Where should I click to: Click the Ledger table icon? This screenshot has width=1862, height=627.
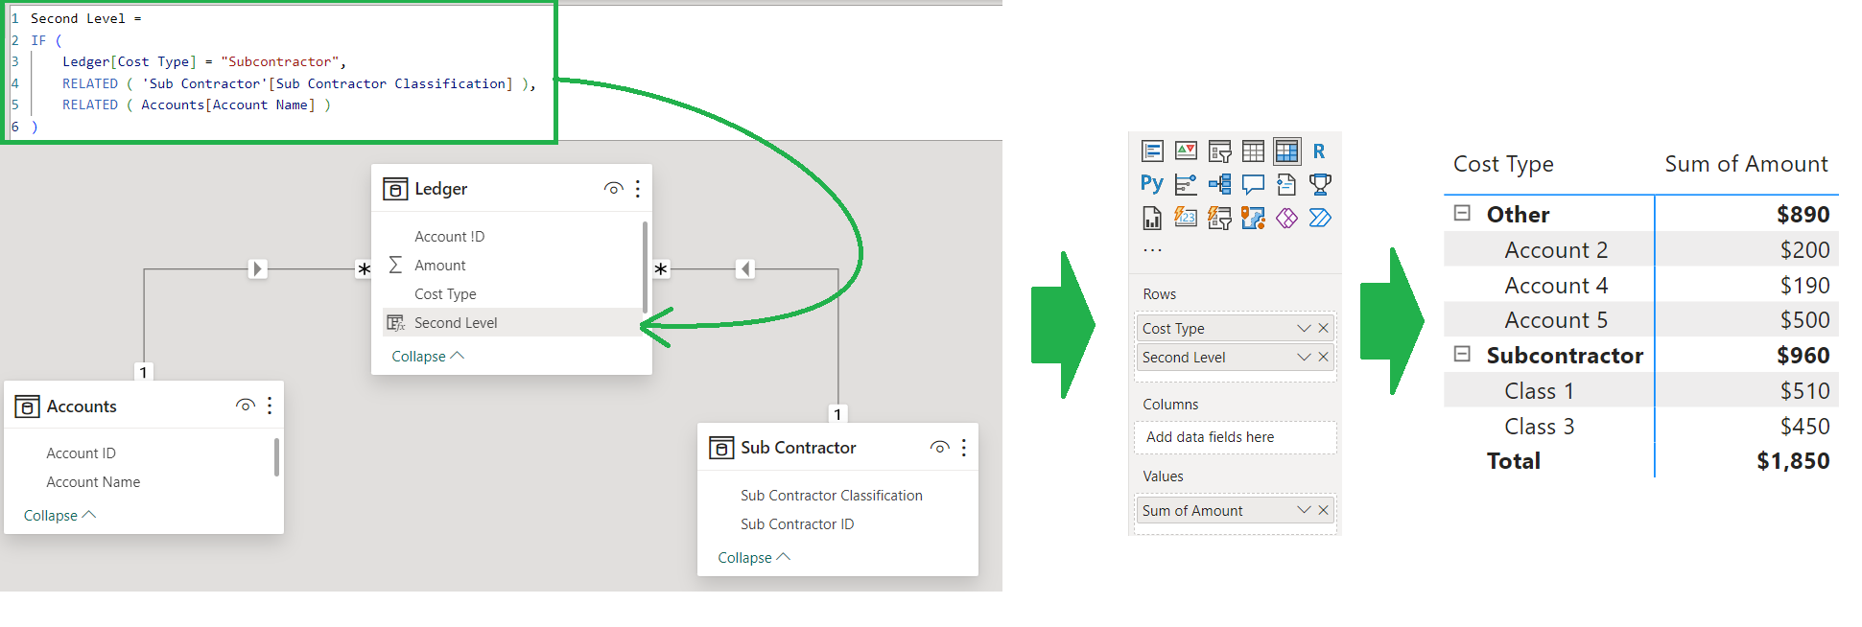click(395, 189)
